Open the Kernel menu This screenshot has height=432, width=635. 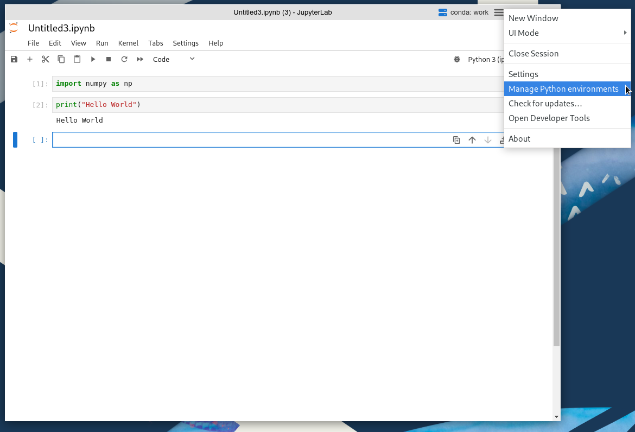[128, 43]
